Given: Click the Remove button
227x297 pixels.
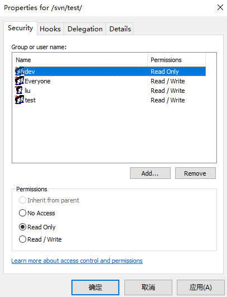Looking at the screenshot, I should tap(195, 173).
